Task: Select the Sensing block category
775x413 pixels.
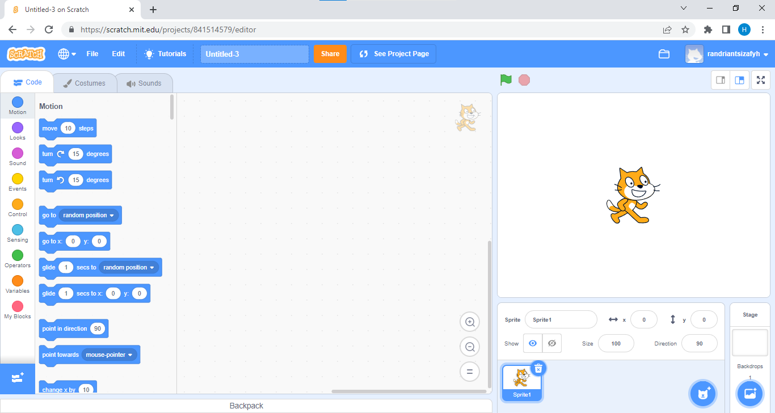Action: 18,233
